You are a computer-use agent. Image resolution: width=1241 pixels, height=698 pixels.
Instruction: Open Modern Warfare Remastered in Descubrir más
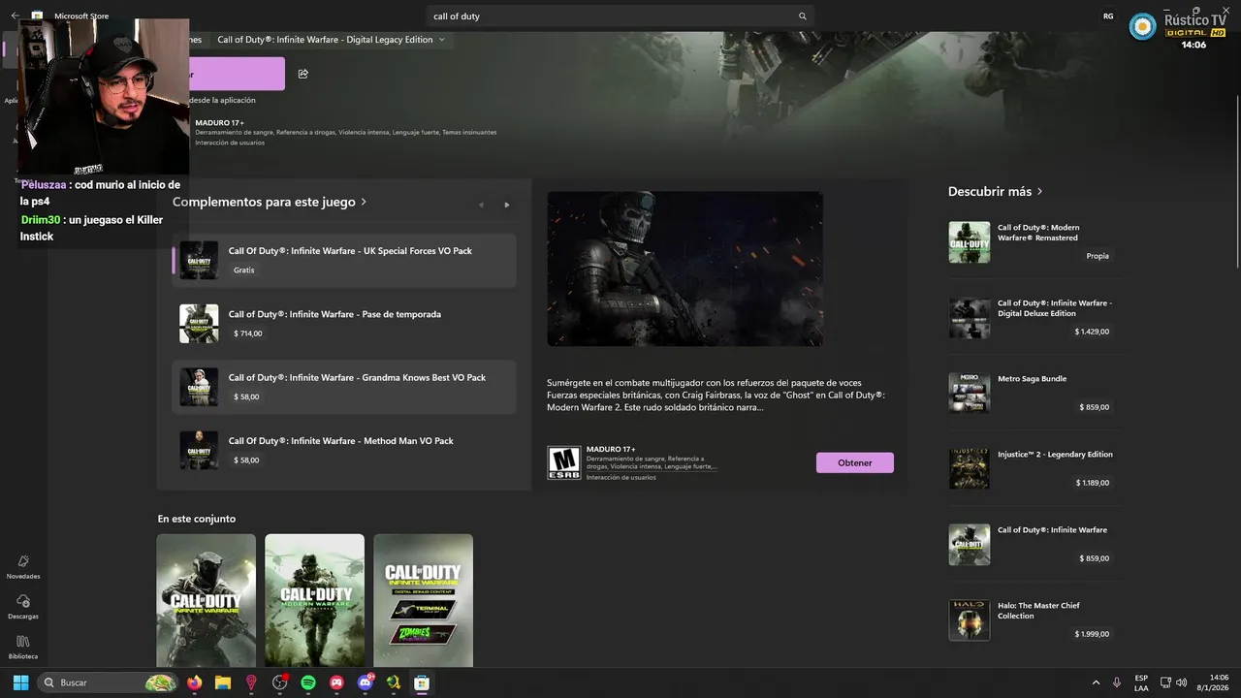(x=1034, y=241)
